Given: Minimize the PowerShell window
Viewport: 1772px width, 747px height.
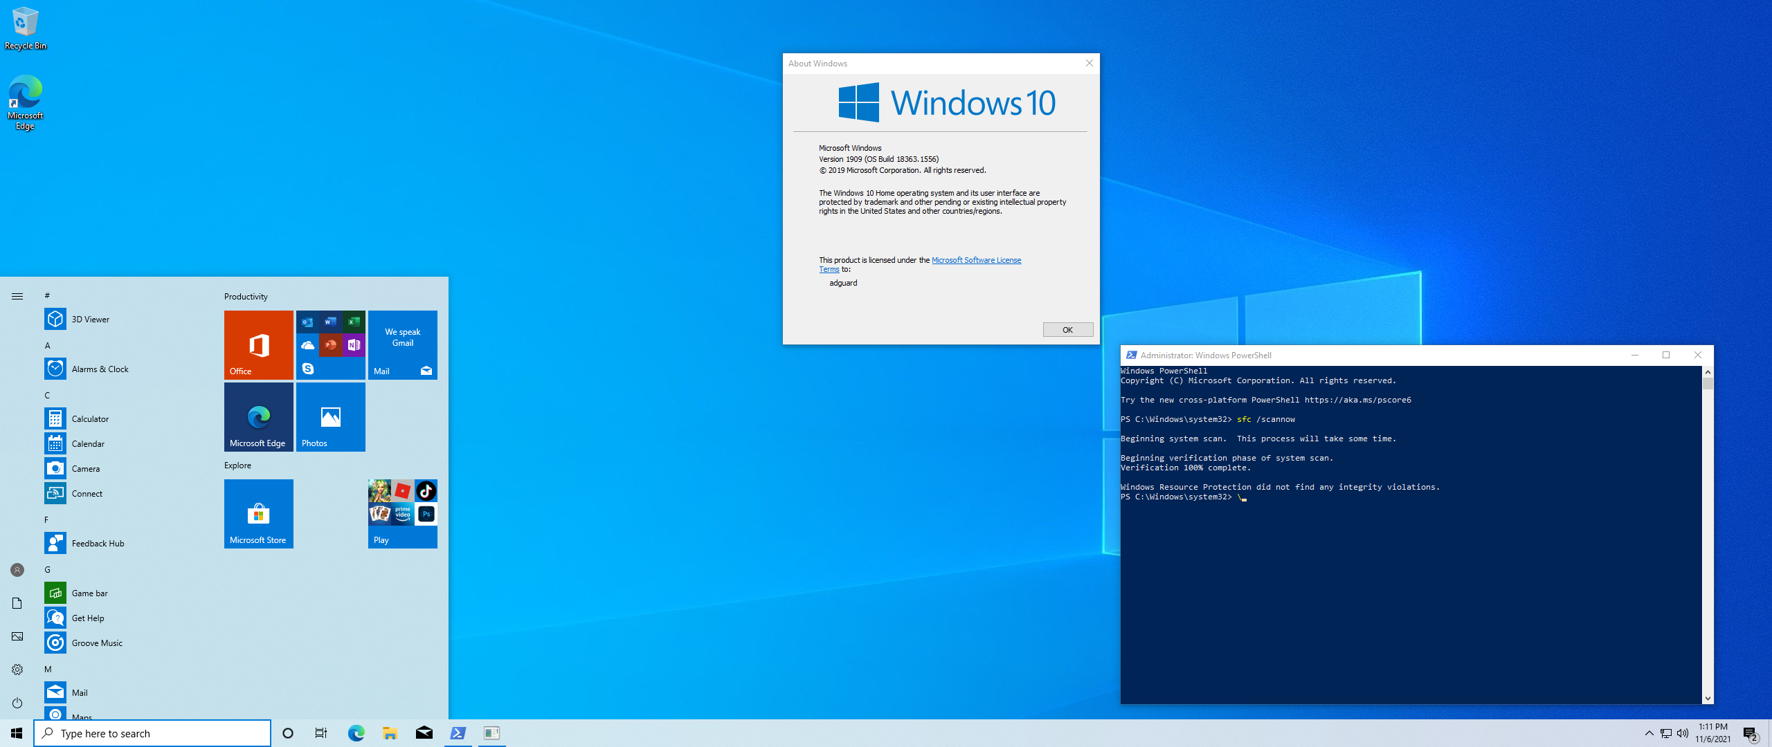Looking at the screenshot, I should (x=1635, y=355).
